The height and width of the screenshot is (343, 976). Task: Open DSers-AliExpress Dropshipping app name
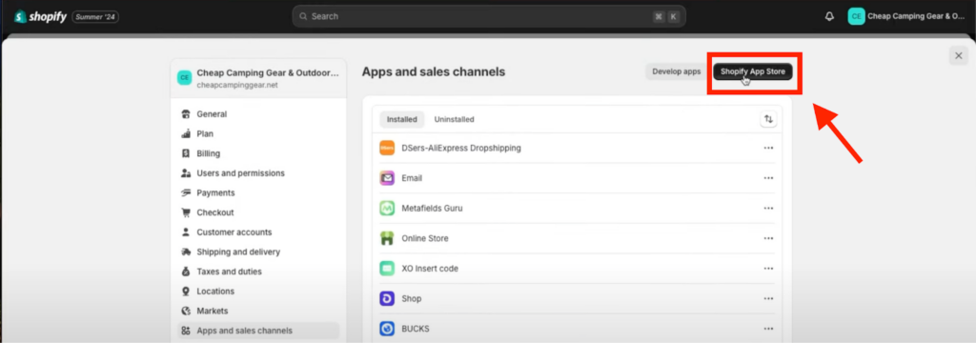click(461, 148)
